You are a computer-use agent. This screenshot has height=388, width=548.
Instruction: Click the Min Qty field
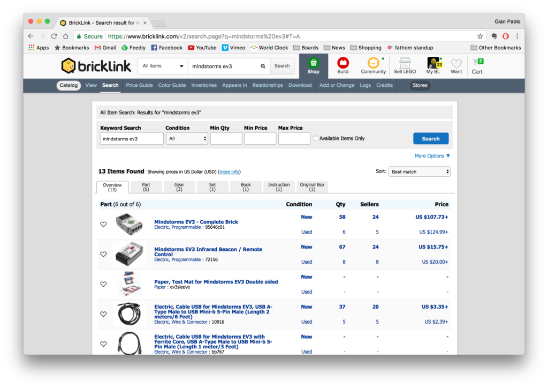click(226, 139)
